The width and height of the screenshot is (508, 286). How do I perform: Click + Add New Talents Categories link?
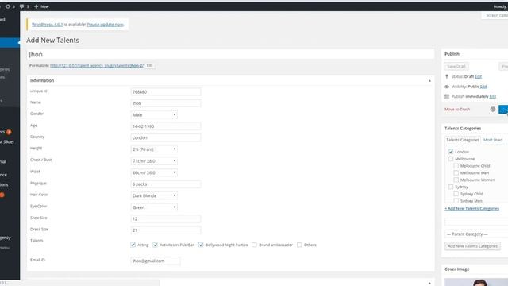(471, 208)
